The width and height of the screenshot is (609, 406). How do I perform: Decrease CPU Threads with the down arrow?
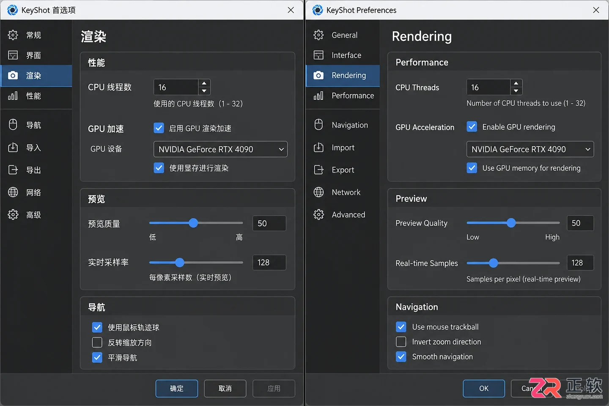(516, 91)
